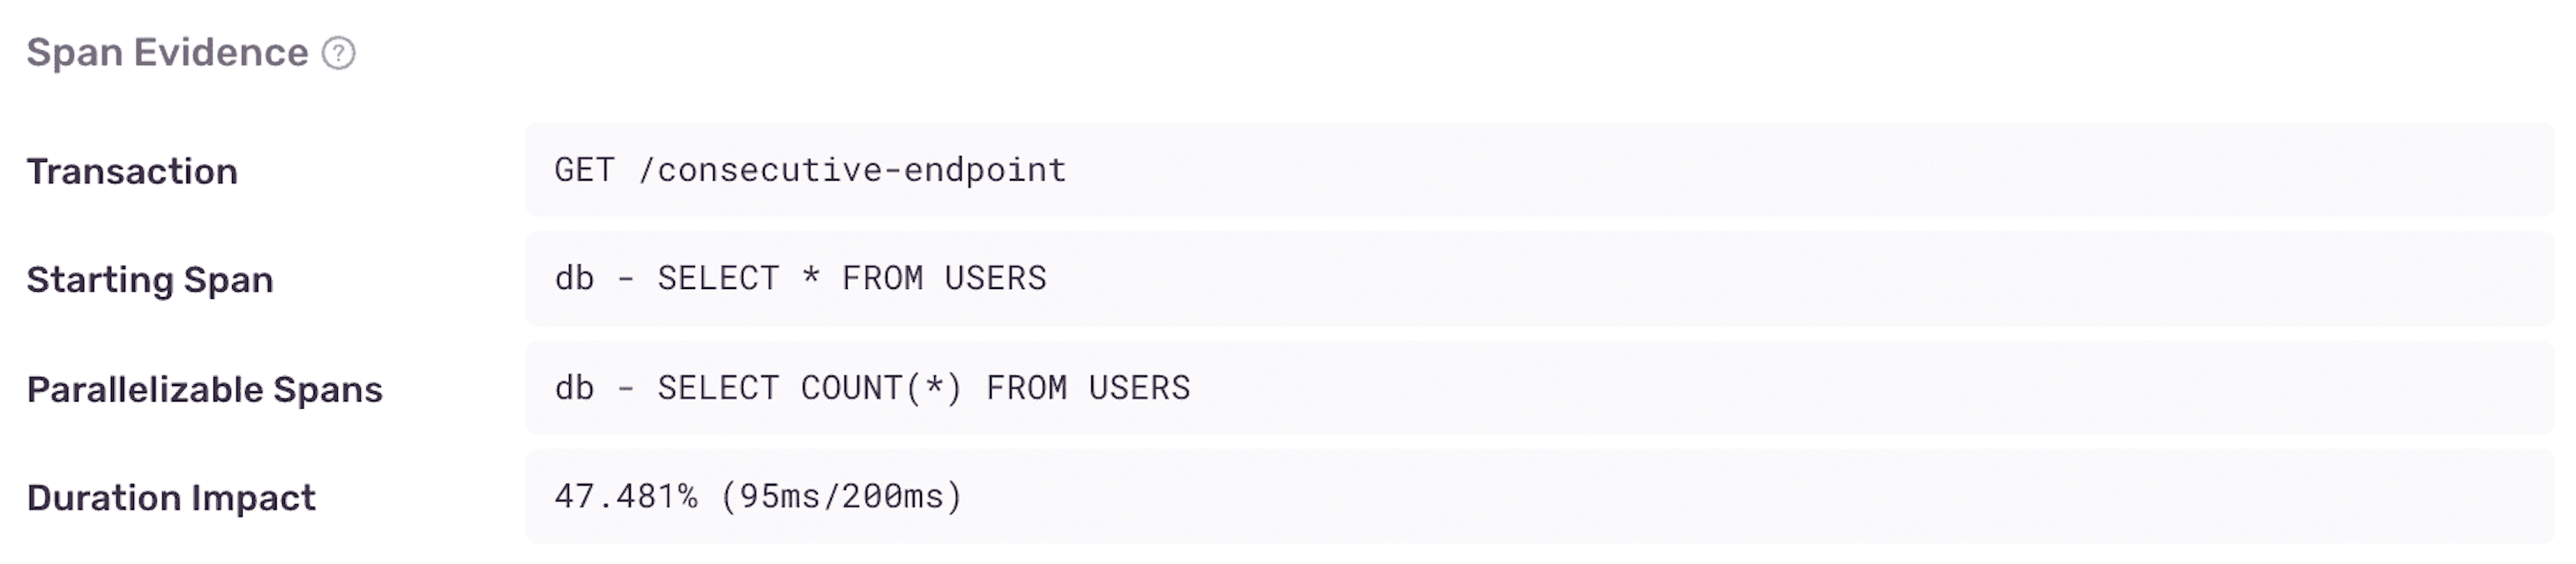Select the Duration Impact label
Screen dimensions: 2576x564
(x=171, y=498)
